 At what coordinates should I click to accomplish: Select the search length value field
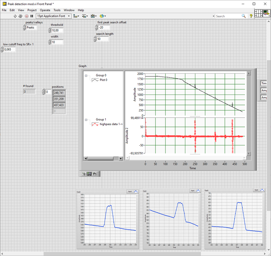click(x=103, y=39)
